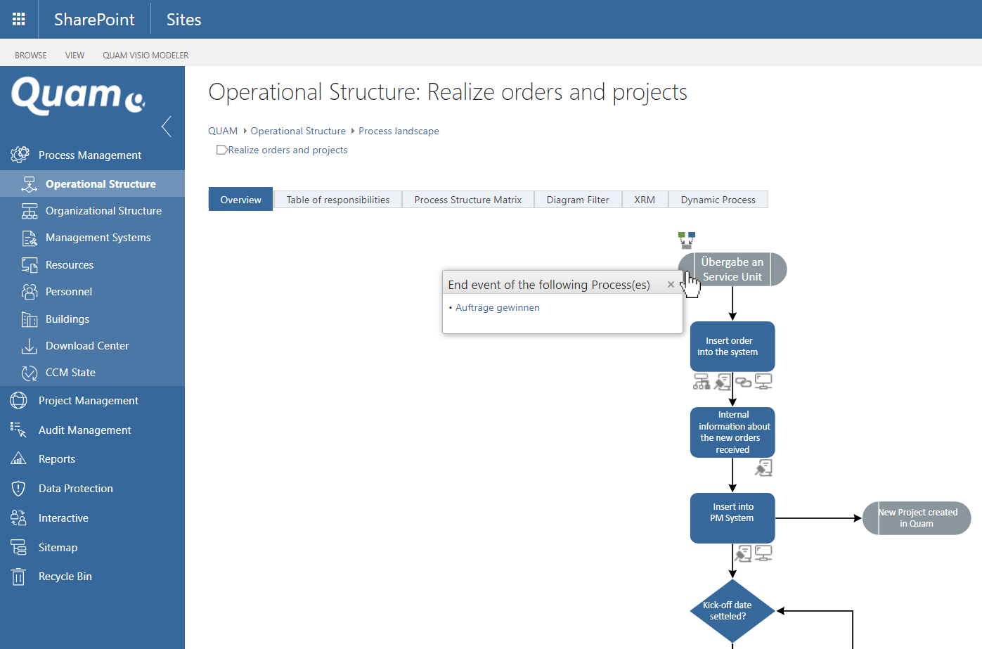Screen dimensions: 982x649
Task: Click the Process Management gear icon
Action: [20, 155]
